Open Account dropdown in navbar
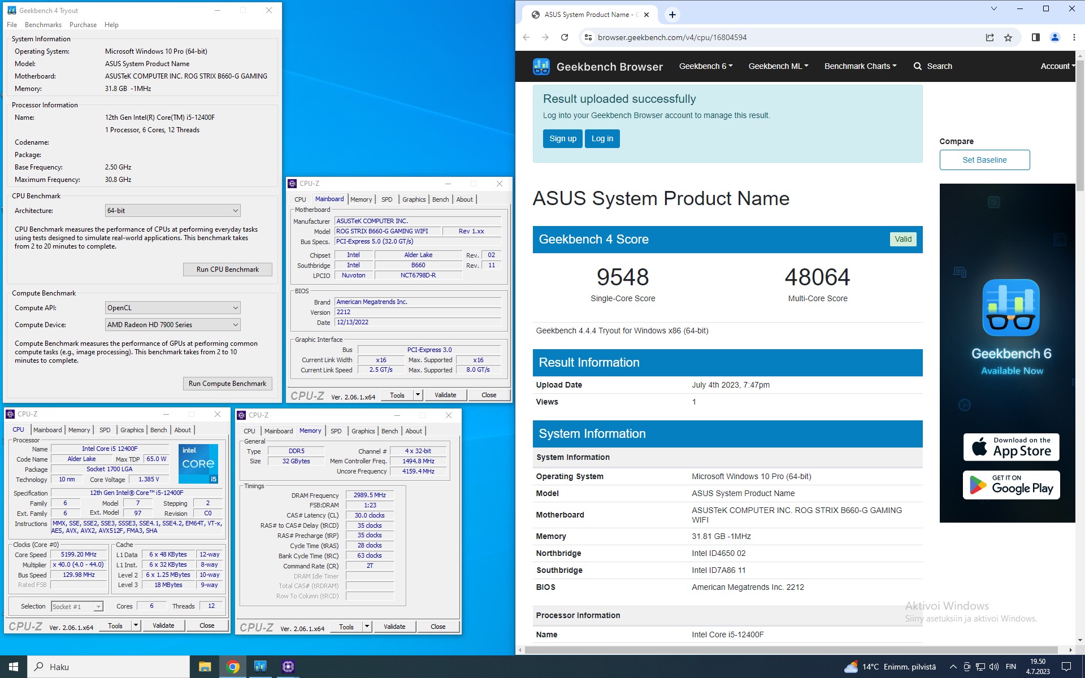Screen dimensions: 1085x678 [1057, 66]
